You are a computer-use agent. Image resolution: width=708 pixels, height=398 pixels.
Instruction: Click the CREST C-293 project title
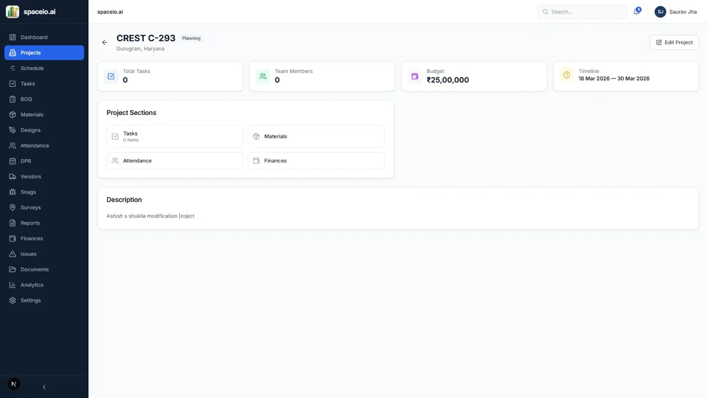146,38
